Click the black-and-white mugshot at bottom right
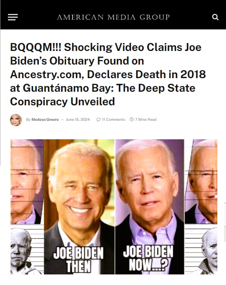Viewport: 226px width, 285px height. click(201, 250)
